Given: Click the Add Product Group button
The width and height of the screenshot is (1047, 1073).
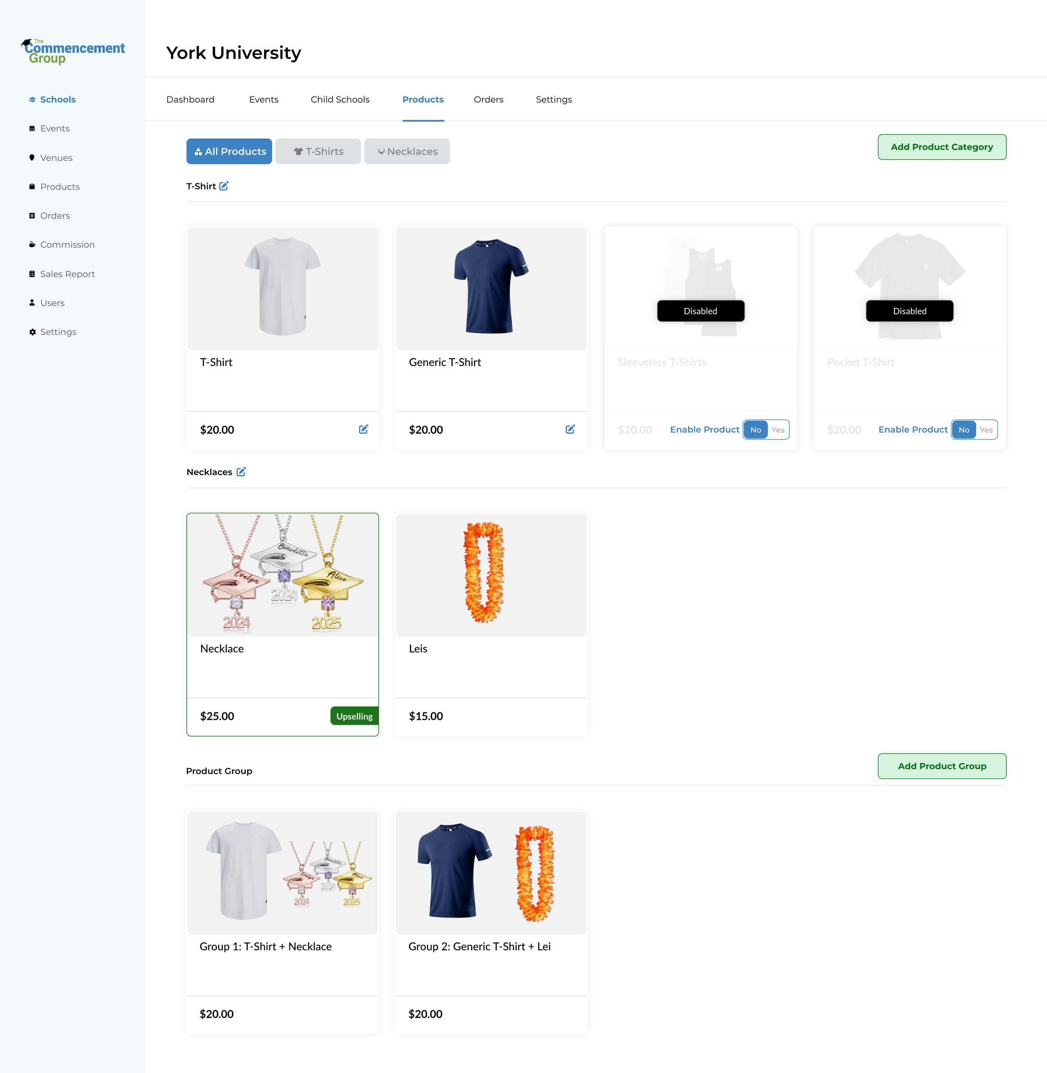Looking at the screenshot, I should (942, 766).
